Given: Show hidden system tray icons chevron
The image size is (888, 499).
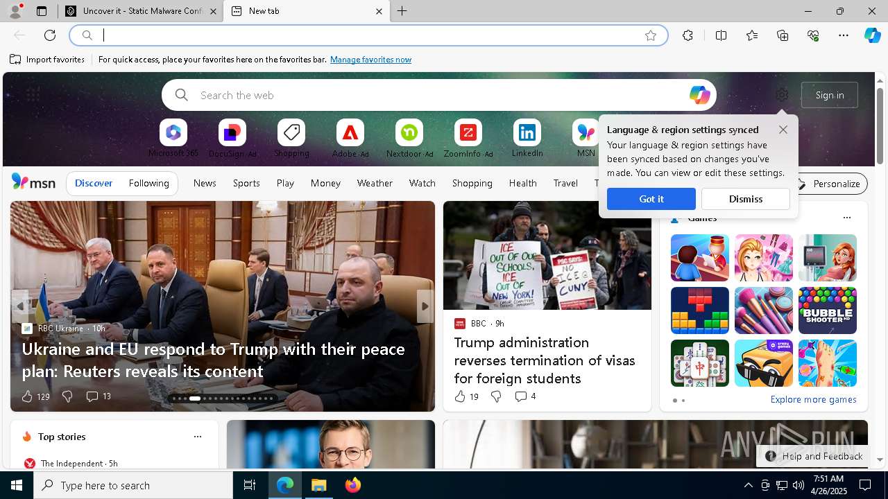Looking at the screenshot, I should (x=748, y=485).
